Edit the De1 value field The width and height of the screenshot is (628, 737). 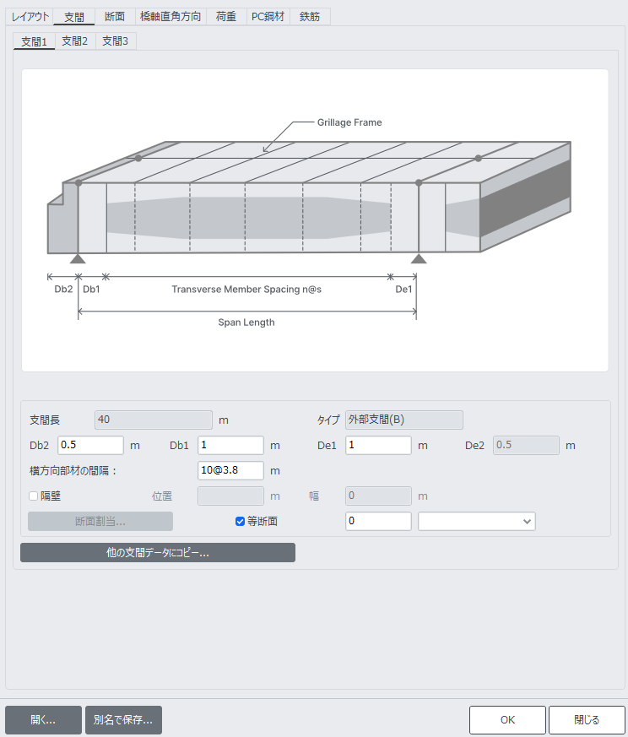pyautogui.click(x=378, y=445)
